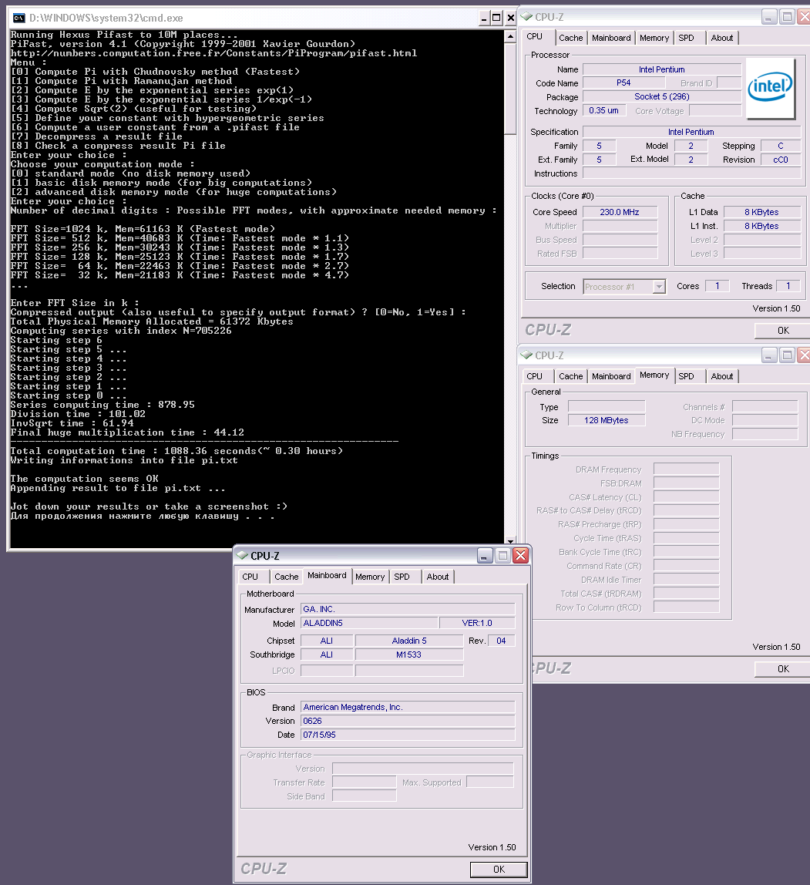This screenshot has height=885, width=810.
Task: Maximize the cmd.exe window
Action: click(496, 18)
